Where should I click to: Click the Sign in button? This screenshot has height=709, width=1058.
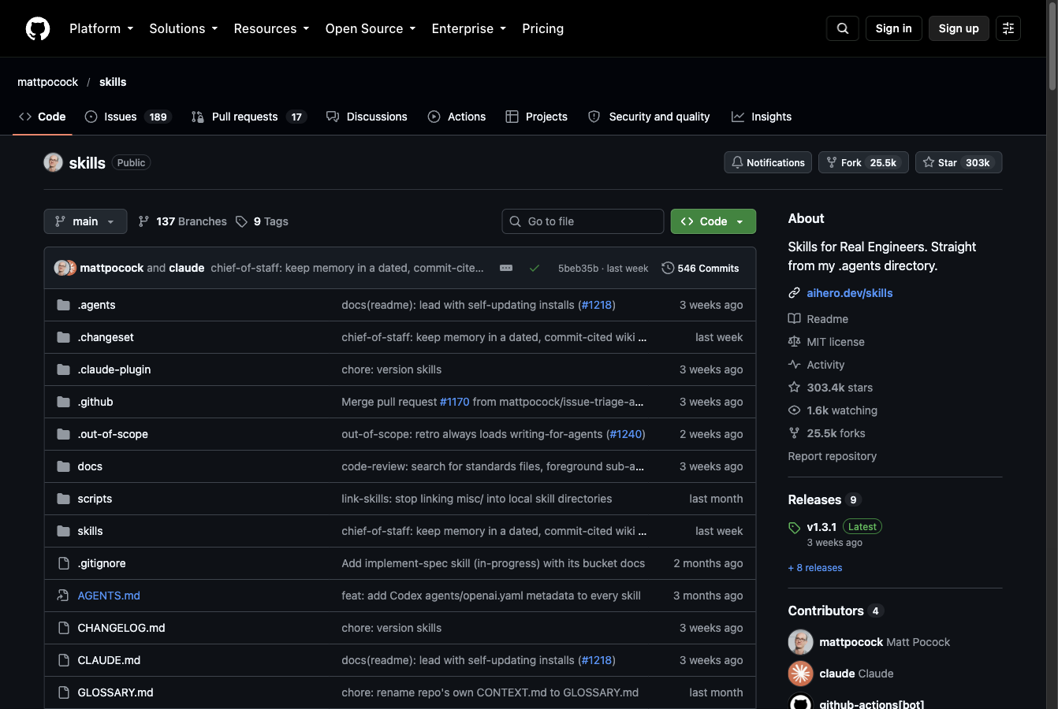894,28
